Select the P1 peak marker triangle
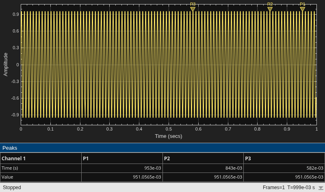The width and height of the screenshot is (325, 192). [x=302, y=9]
